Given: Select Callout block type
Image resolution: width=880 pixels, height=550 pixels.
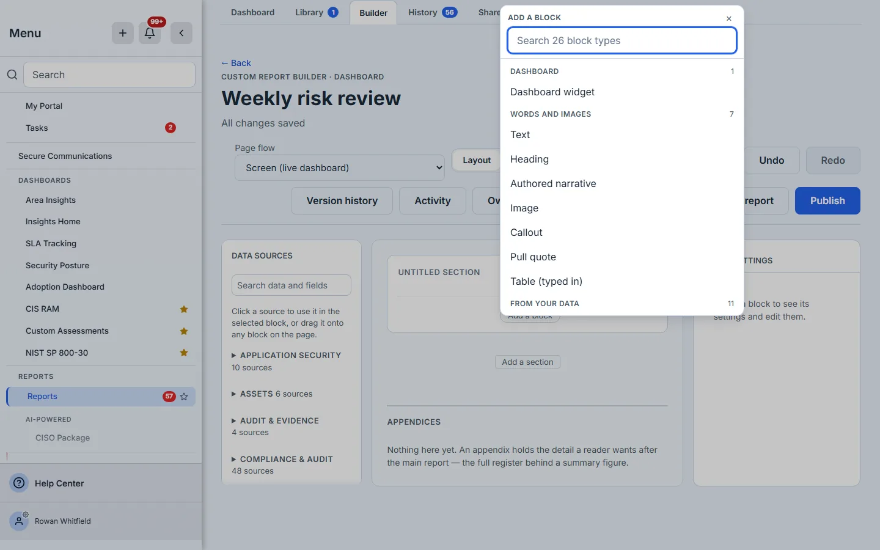Looking at the screenshot, I should 622,233.
